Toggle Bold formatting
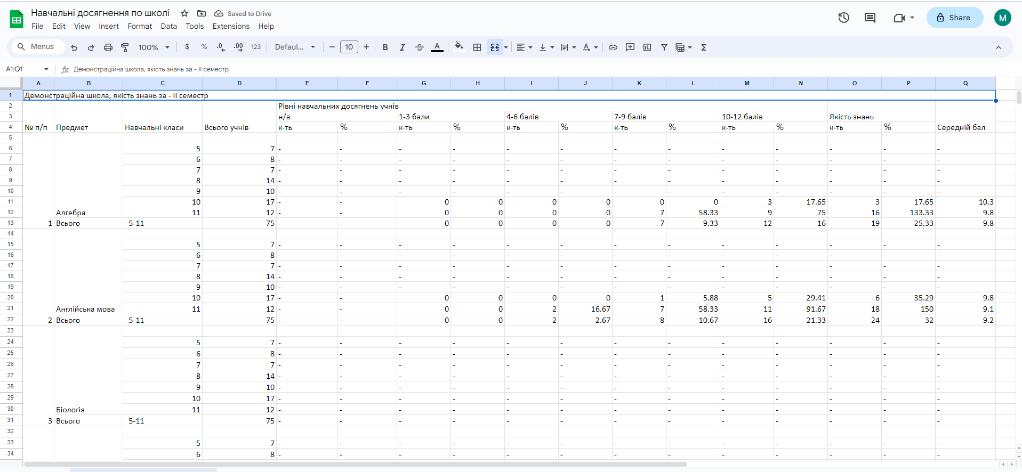The image size is (1022, 472). click(385, 47)
